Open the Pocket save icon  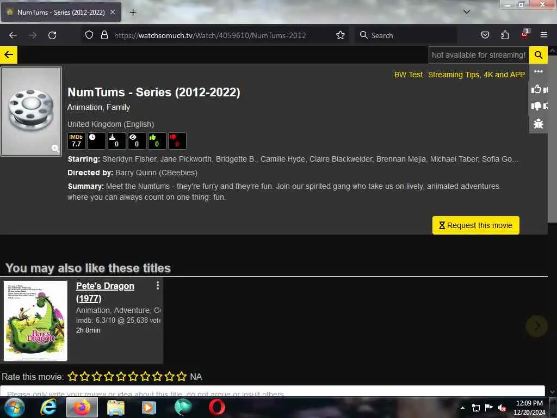coord(485,35)
